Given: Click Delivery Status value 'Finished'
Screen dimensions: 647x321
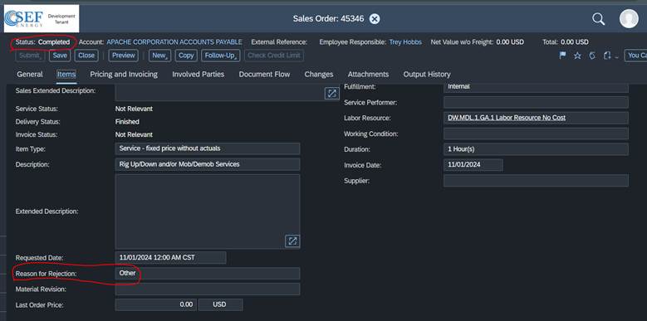Looking at the screenshot, I should 127,122.
